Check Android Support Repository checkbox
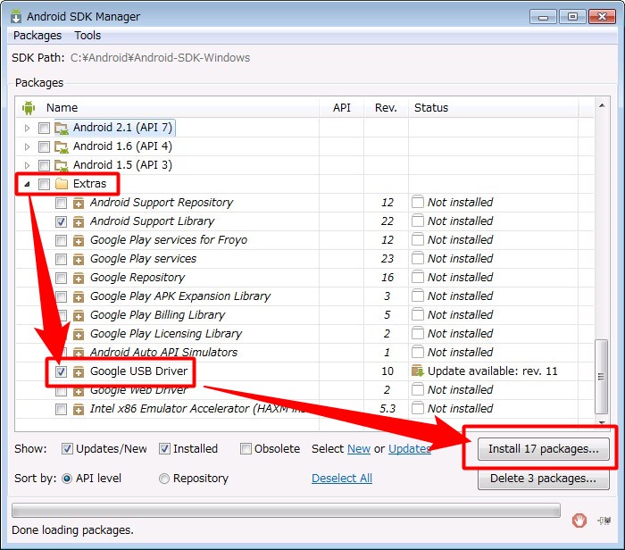The image size is (625, 550). (x=61, y=203)
